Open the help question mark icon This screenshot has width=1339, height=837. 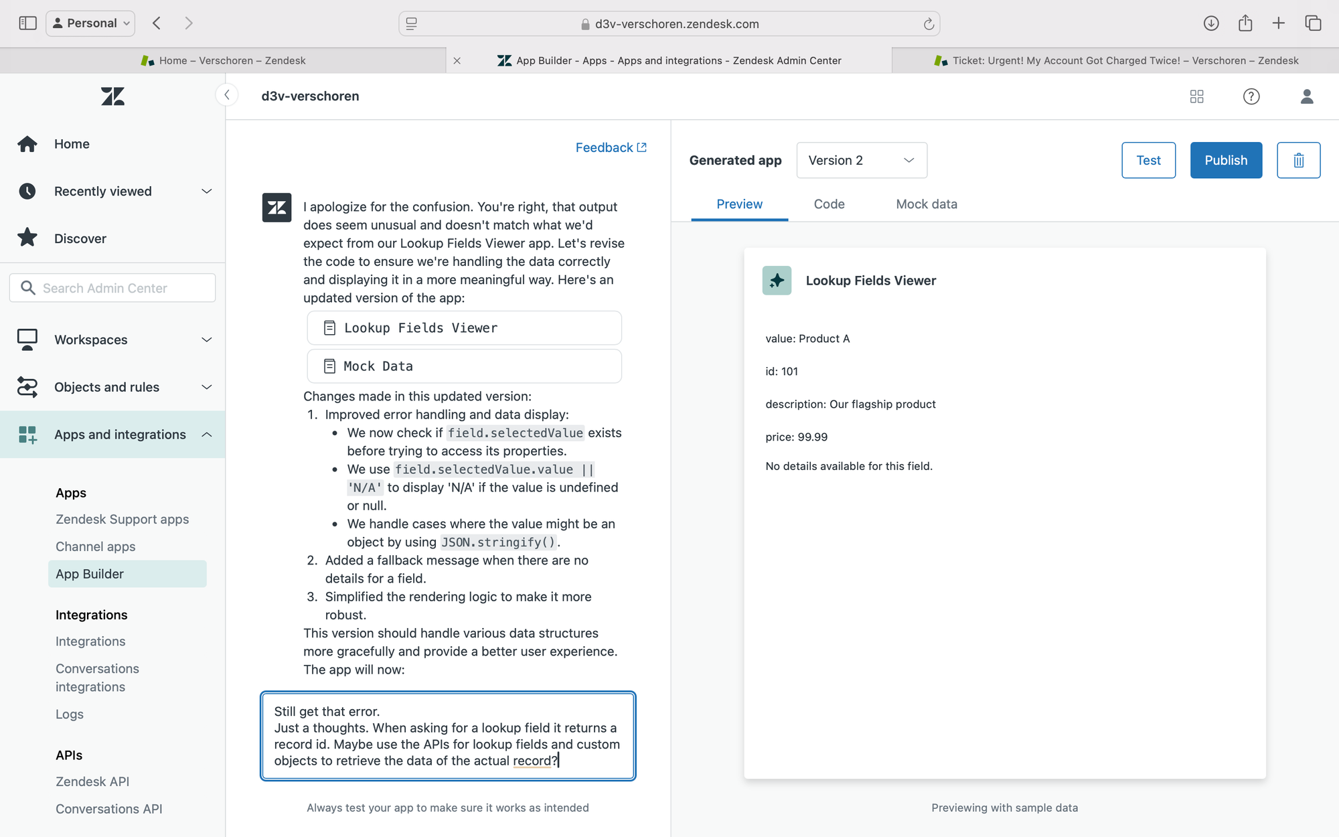pos(1251,96)
